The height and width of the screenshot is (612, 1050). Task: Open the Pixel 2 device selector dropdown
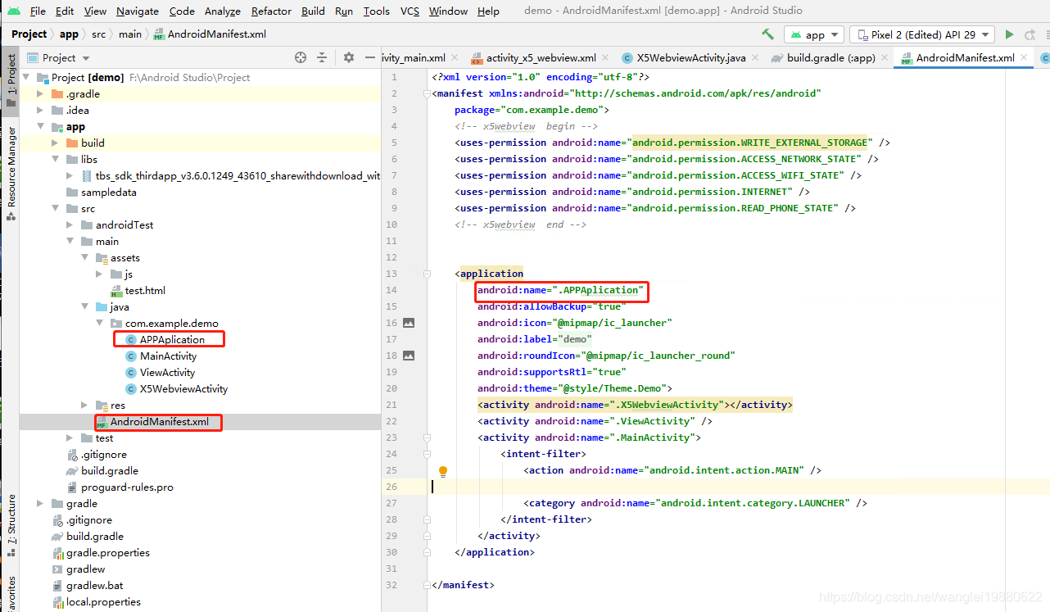click(921, 34)
